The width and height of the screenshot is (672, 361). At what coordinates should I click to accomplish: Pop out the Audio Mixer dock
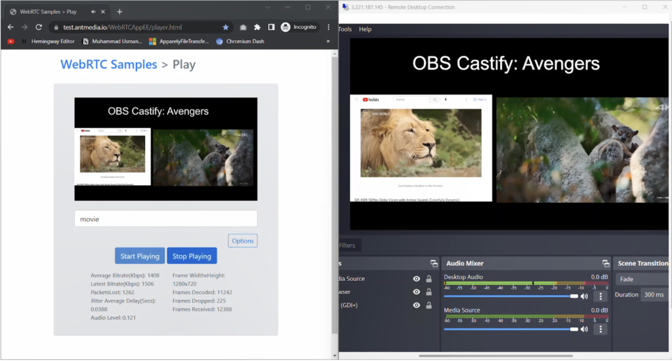[605, 263]
